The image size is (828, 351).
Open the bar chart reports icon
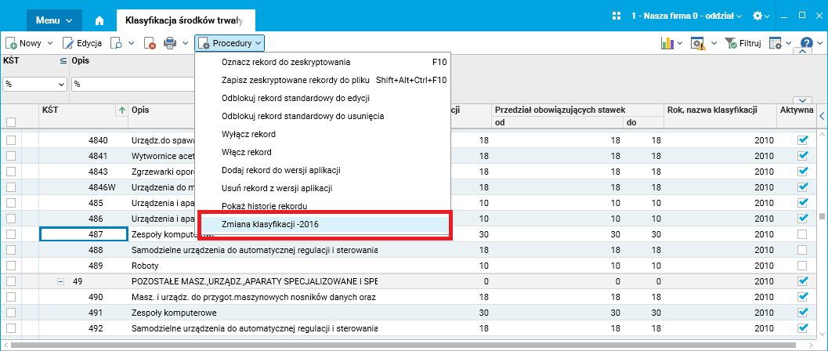pos(667,43)
